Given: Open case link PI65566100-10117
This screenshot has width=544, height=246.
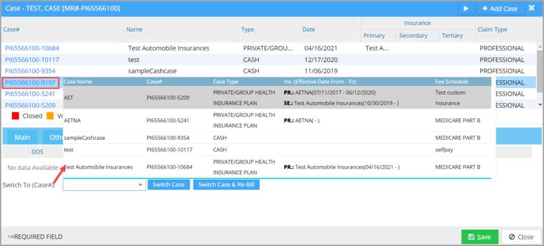Looking at the screenshot, I should 32,60.
